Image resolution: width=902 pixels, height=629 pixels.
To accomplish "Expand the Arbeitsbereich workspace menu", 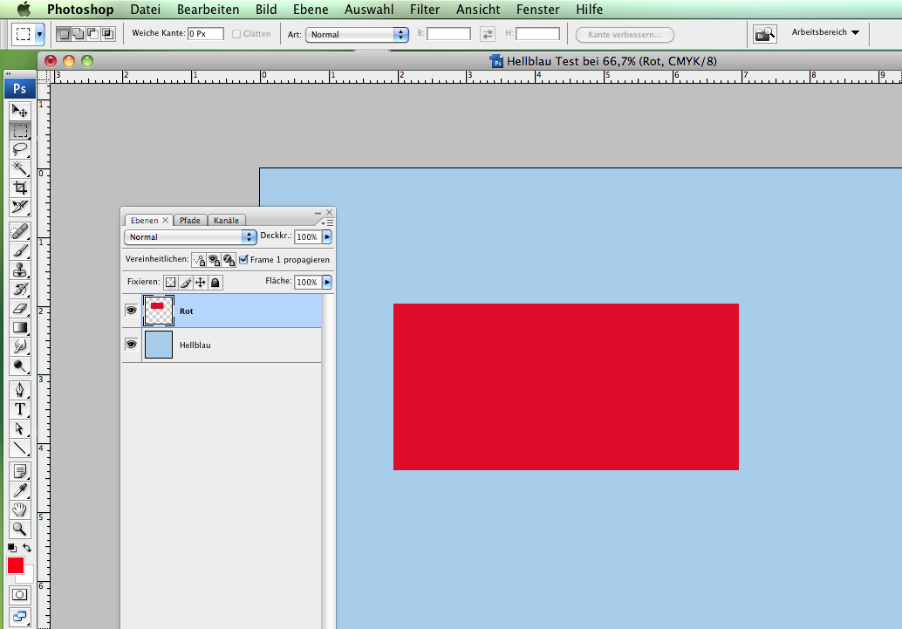I will coord(824,33).
